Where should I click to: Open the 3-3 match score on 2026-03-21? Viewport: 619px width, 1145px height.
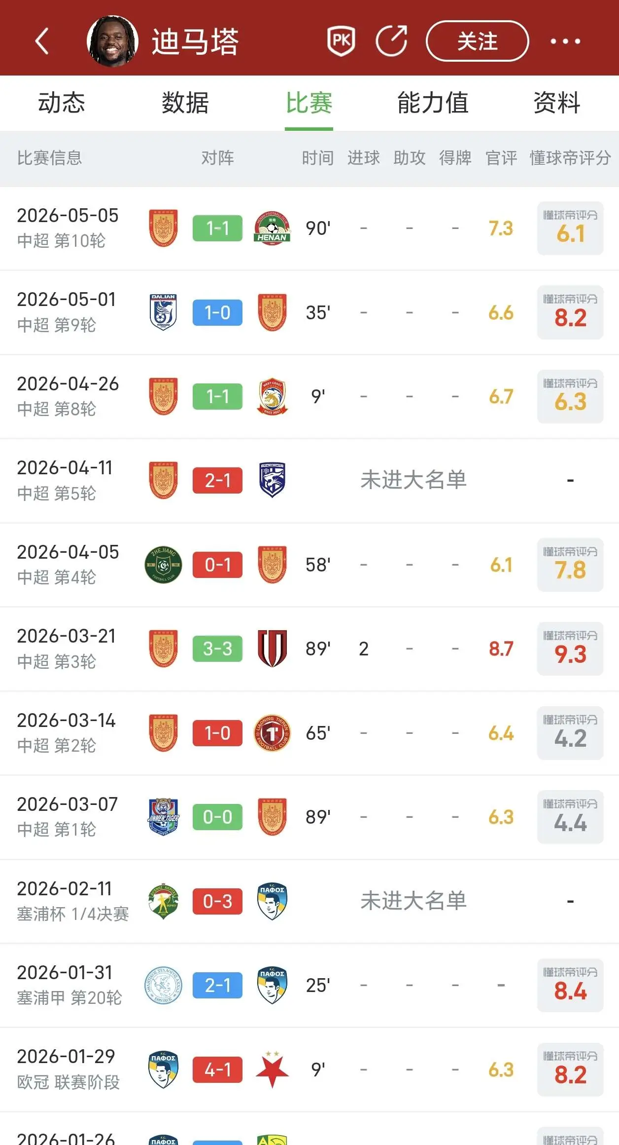(217, 649)
